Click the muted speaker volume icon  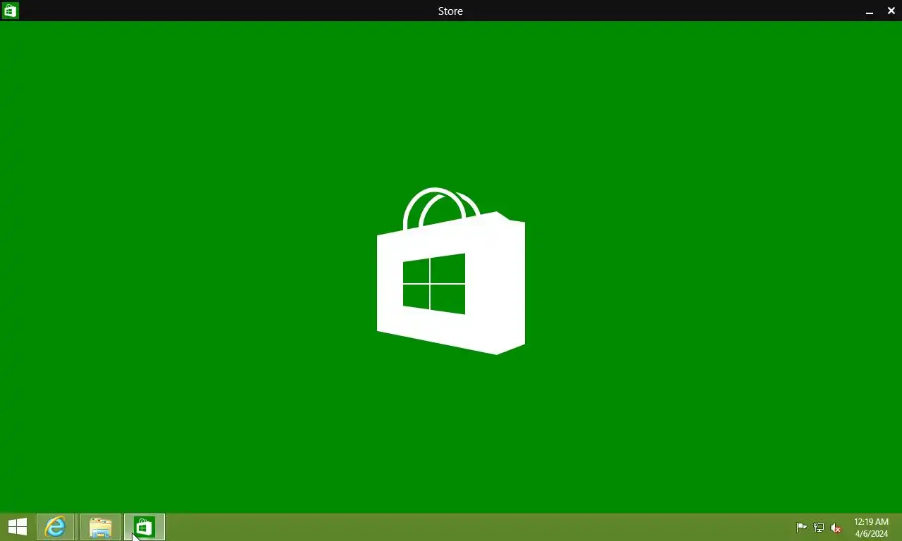(x=836, y=528)
